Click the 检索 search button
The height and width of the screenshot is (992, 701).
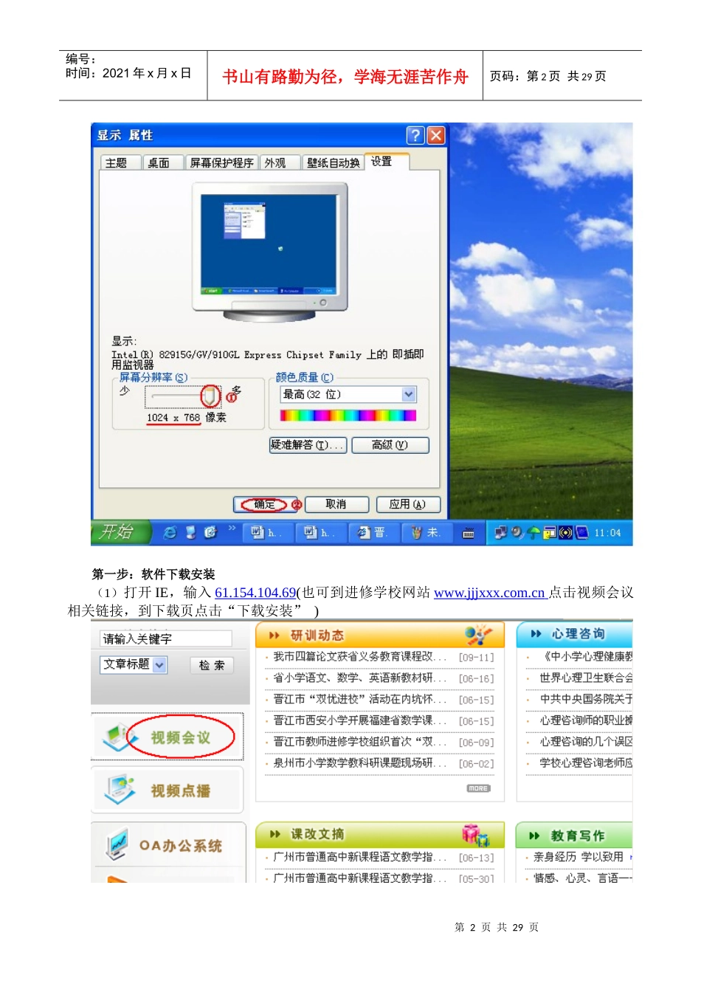tap(212, 665)
